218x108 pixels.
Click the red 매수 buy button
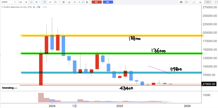(97, 2)
